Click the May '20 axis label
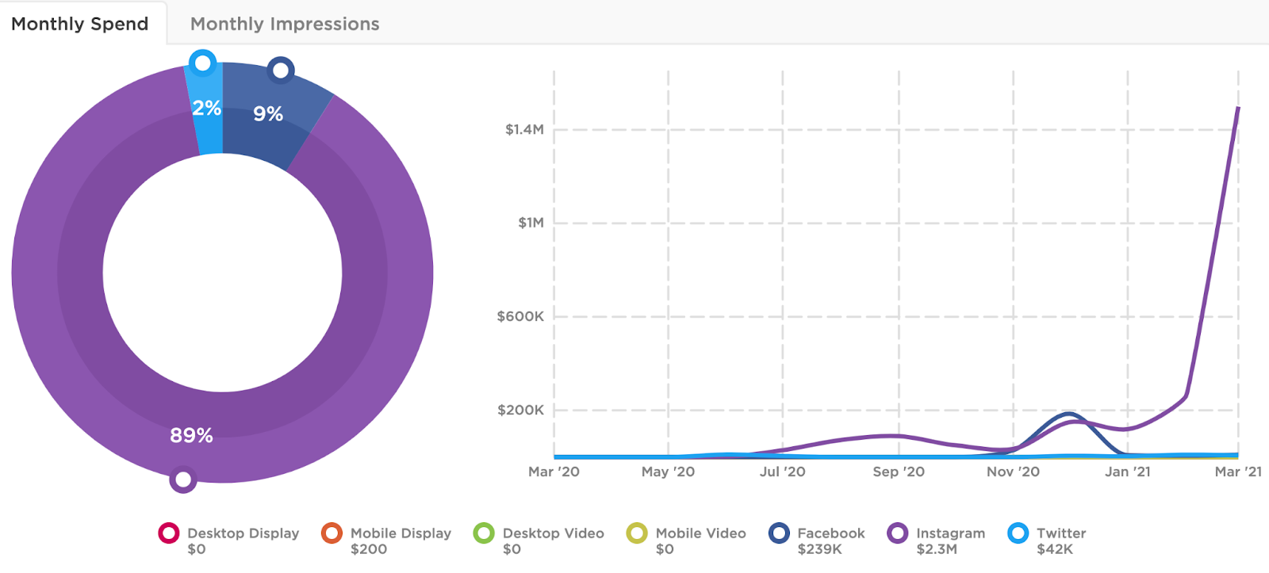This screenshot has width=1269, height=573. (668, 472)
